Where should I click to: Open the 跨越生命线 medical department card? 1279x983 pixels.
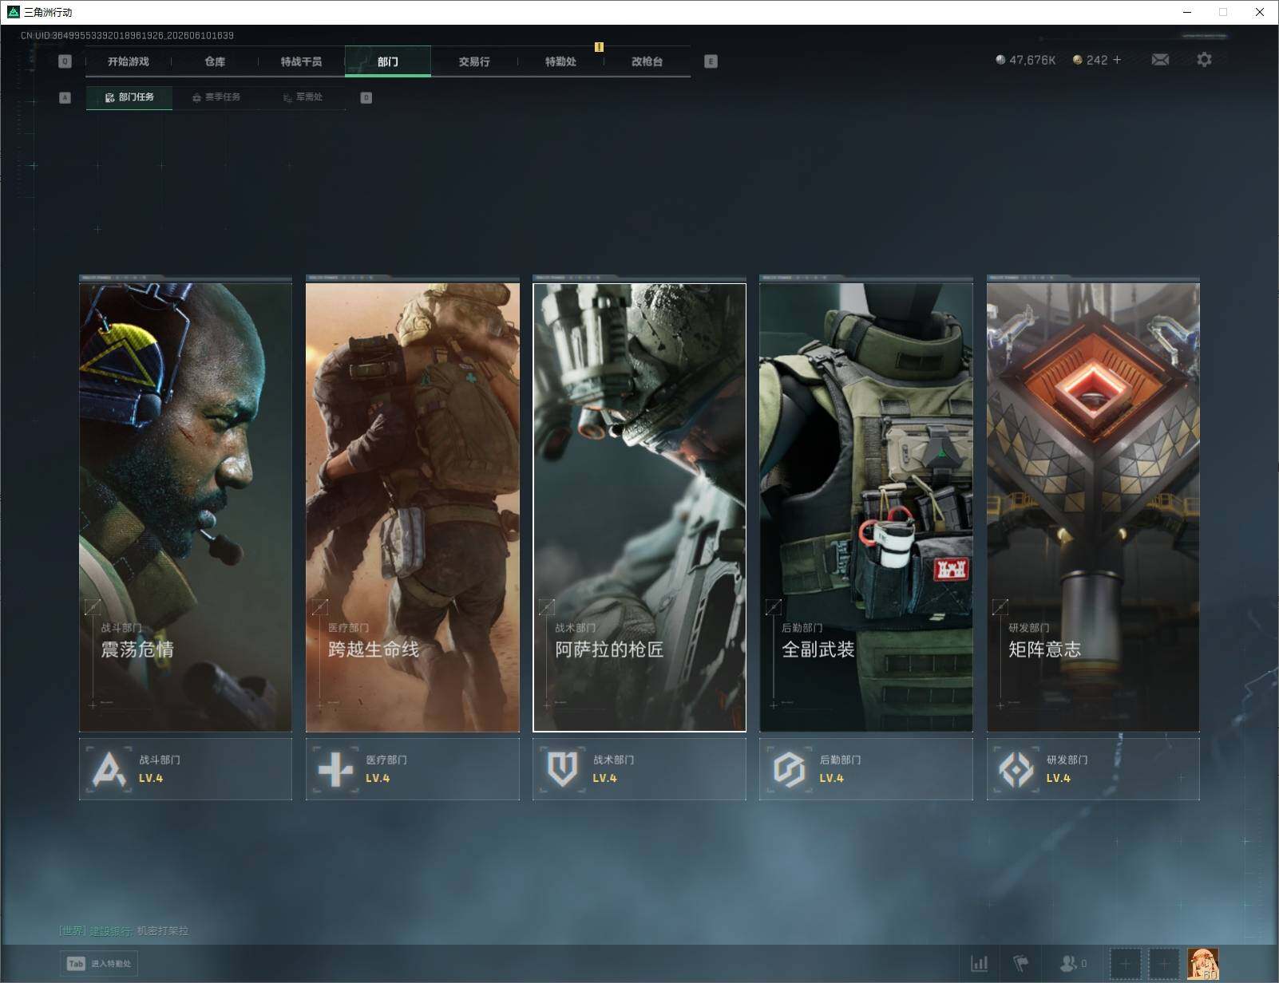pyautogui.click(x=413, y=507)
